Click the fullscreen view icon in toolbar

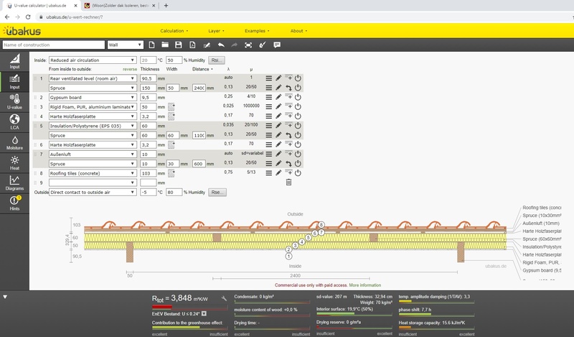pyautogui.click(x=248, y=45)
